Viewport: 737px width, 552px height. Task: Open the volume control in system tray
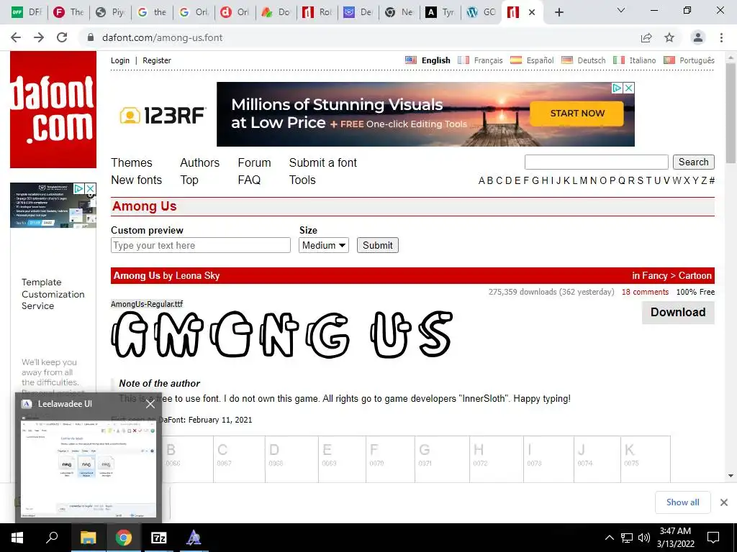(x=644, y=538)
